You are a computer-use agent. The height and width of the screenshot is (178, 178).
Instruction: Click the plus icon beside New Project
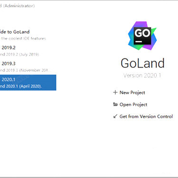[115, 92]
